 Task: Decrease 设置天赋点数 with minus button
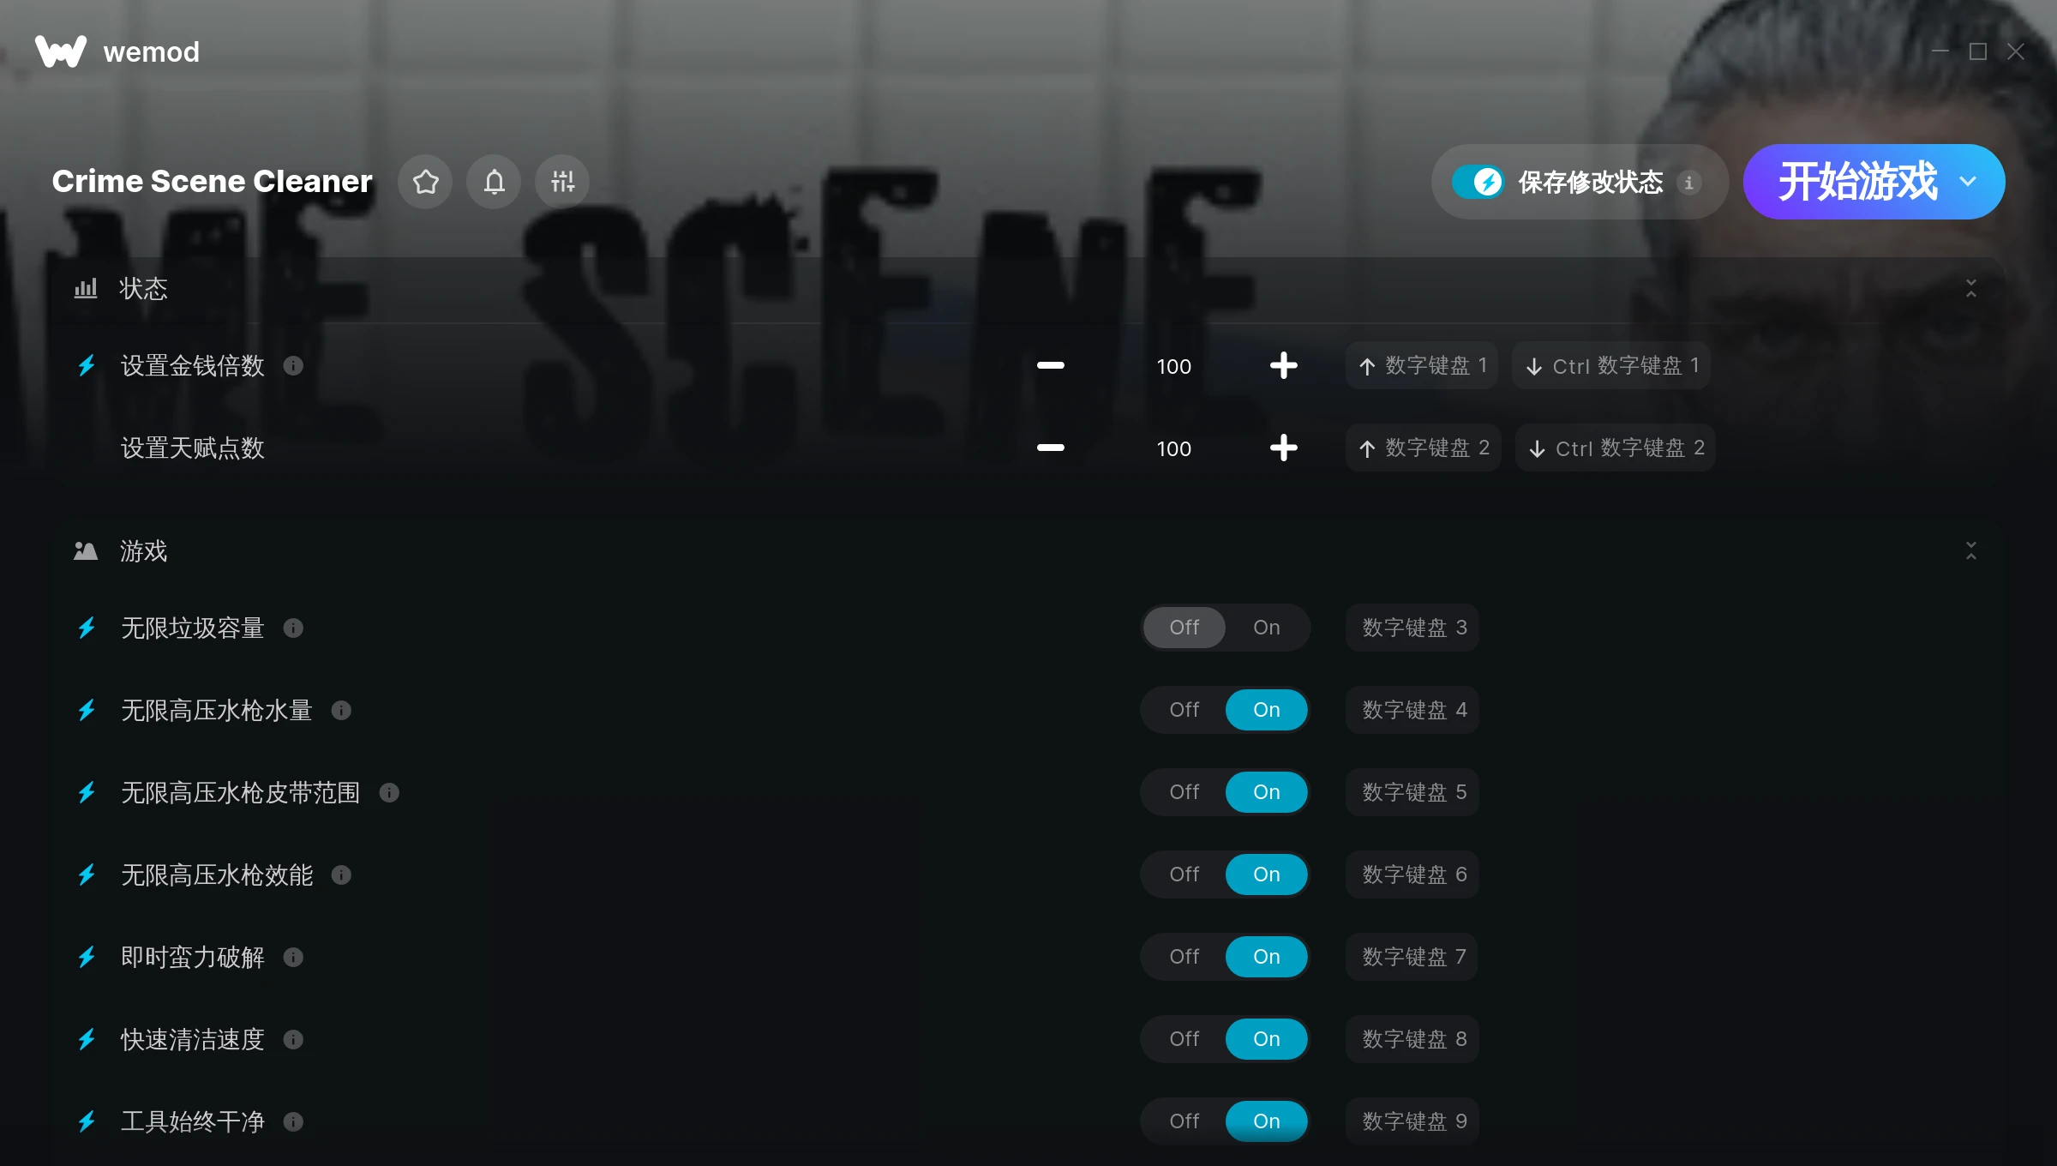click(1051, 448)
